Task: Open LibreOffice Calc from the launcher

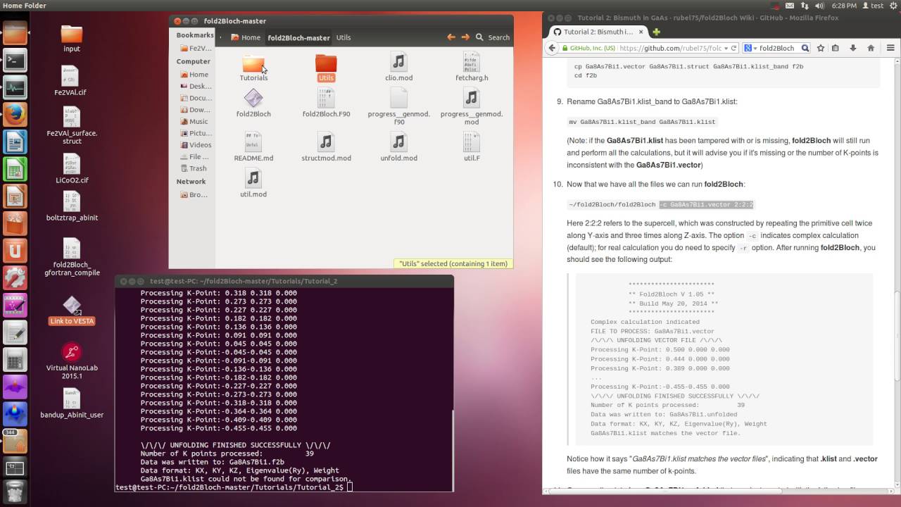Action: [15, 169]
